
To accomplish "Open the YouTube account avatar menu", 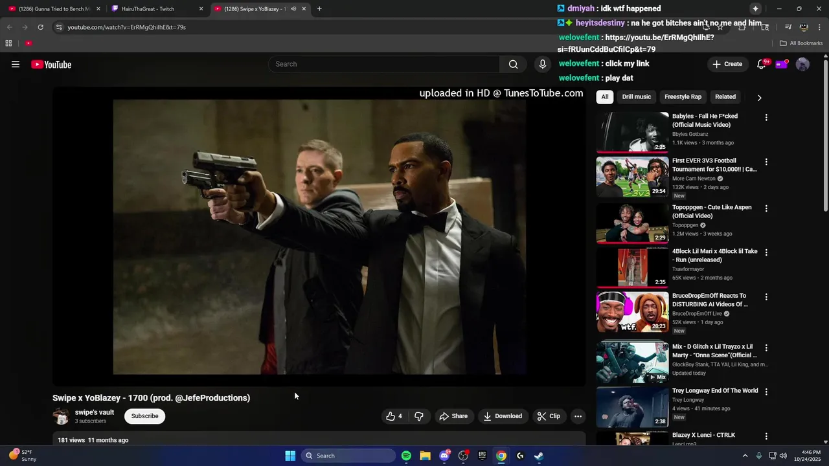I will point(802,64).
